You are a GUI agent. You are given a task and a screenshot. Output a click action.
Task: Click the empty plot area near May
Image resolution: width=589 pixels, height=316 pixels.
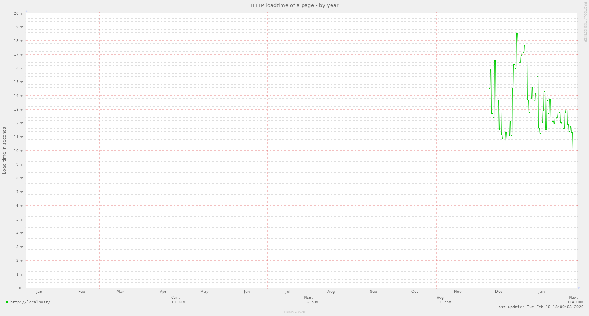(204, 157)
